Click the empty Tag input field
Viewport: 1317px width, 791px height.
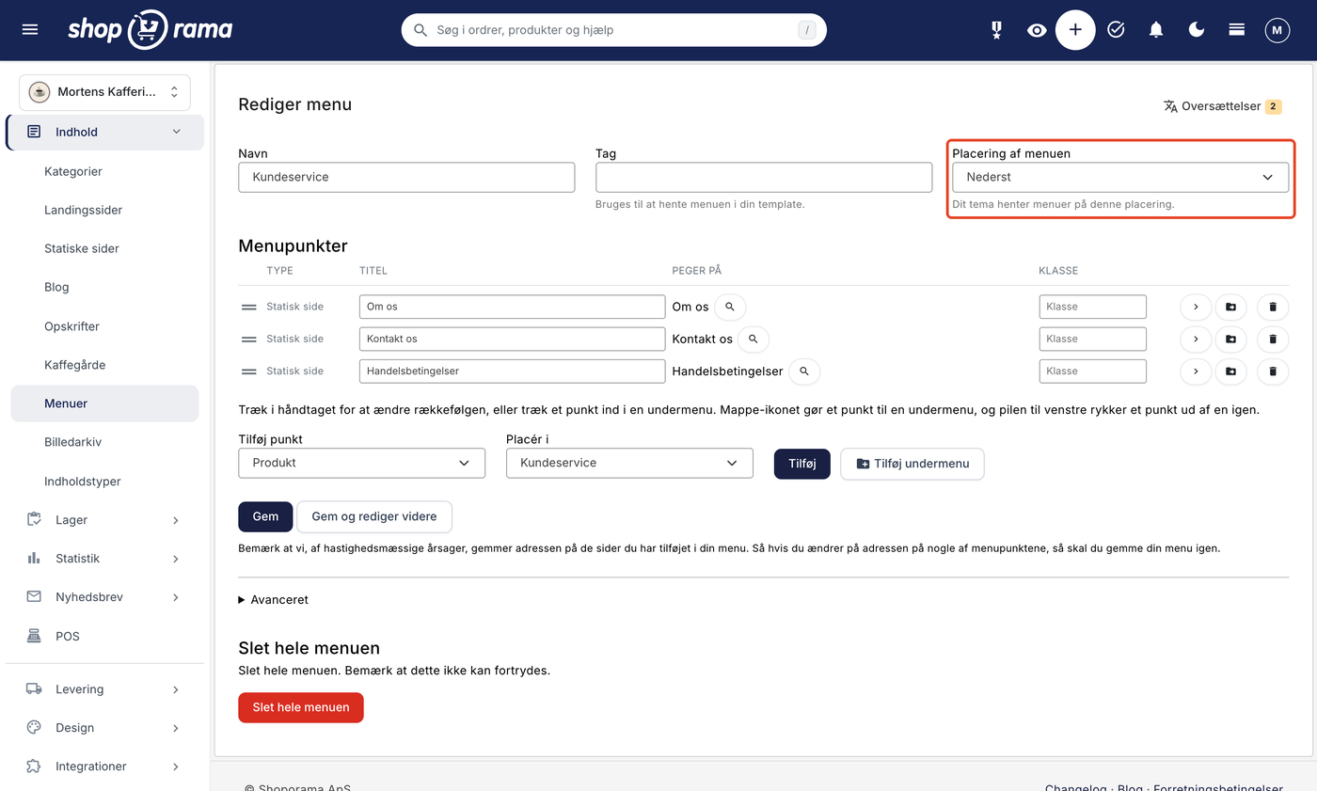click(764, 177)
